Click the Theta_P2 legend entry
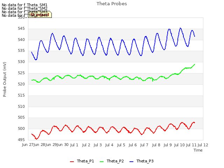224x168 pixels. (x=112, y=161)
